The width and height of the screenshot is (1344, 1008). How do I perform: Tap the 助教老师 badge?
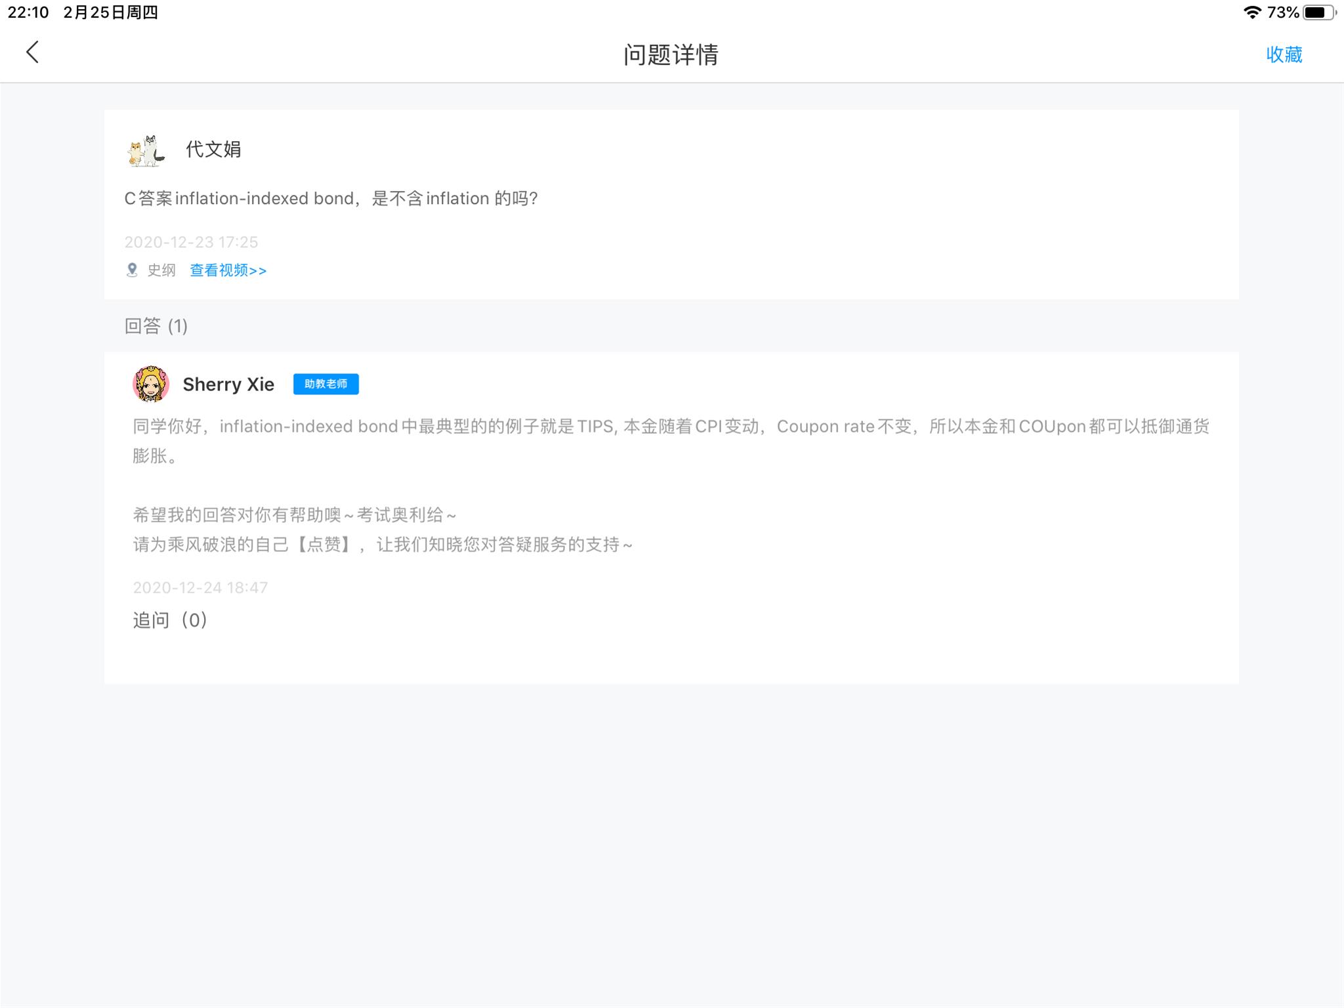click(325, 384)
